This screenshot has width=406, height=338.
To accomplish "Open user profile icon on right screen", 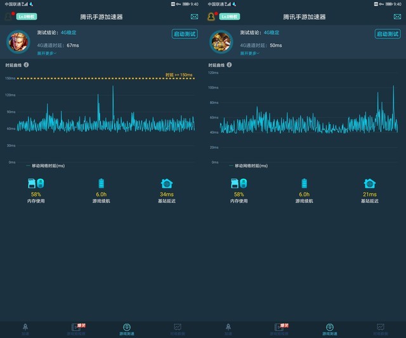I will point(211,17).
